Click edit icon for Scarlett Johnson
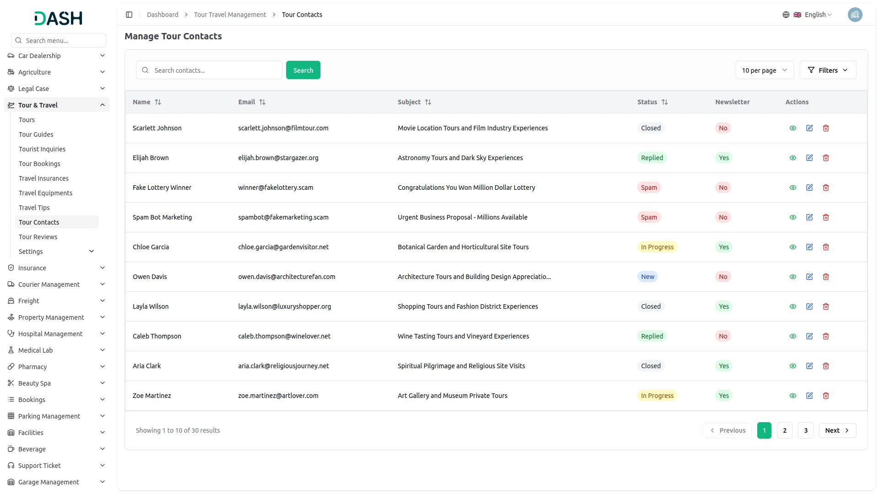Image resolution: width=879 pixels, height=494 pixels. point(809,128)
